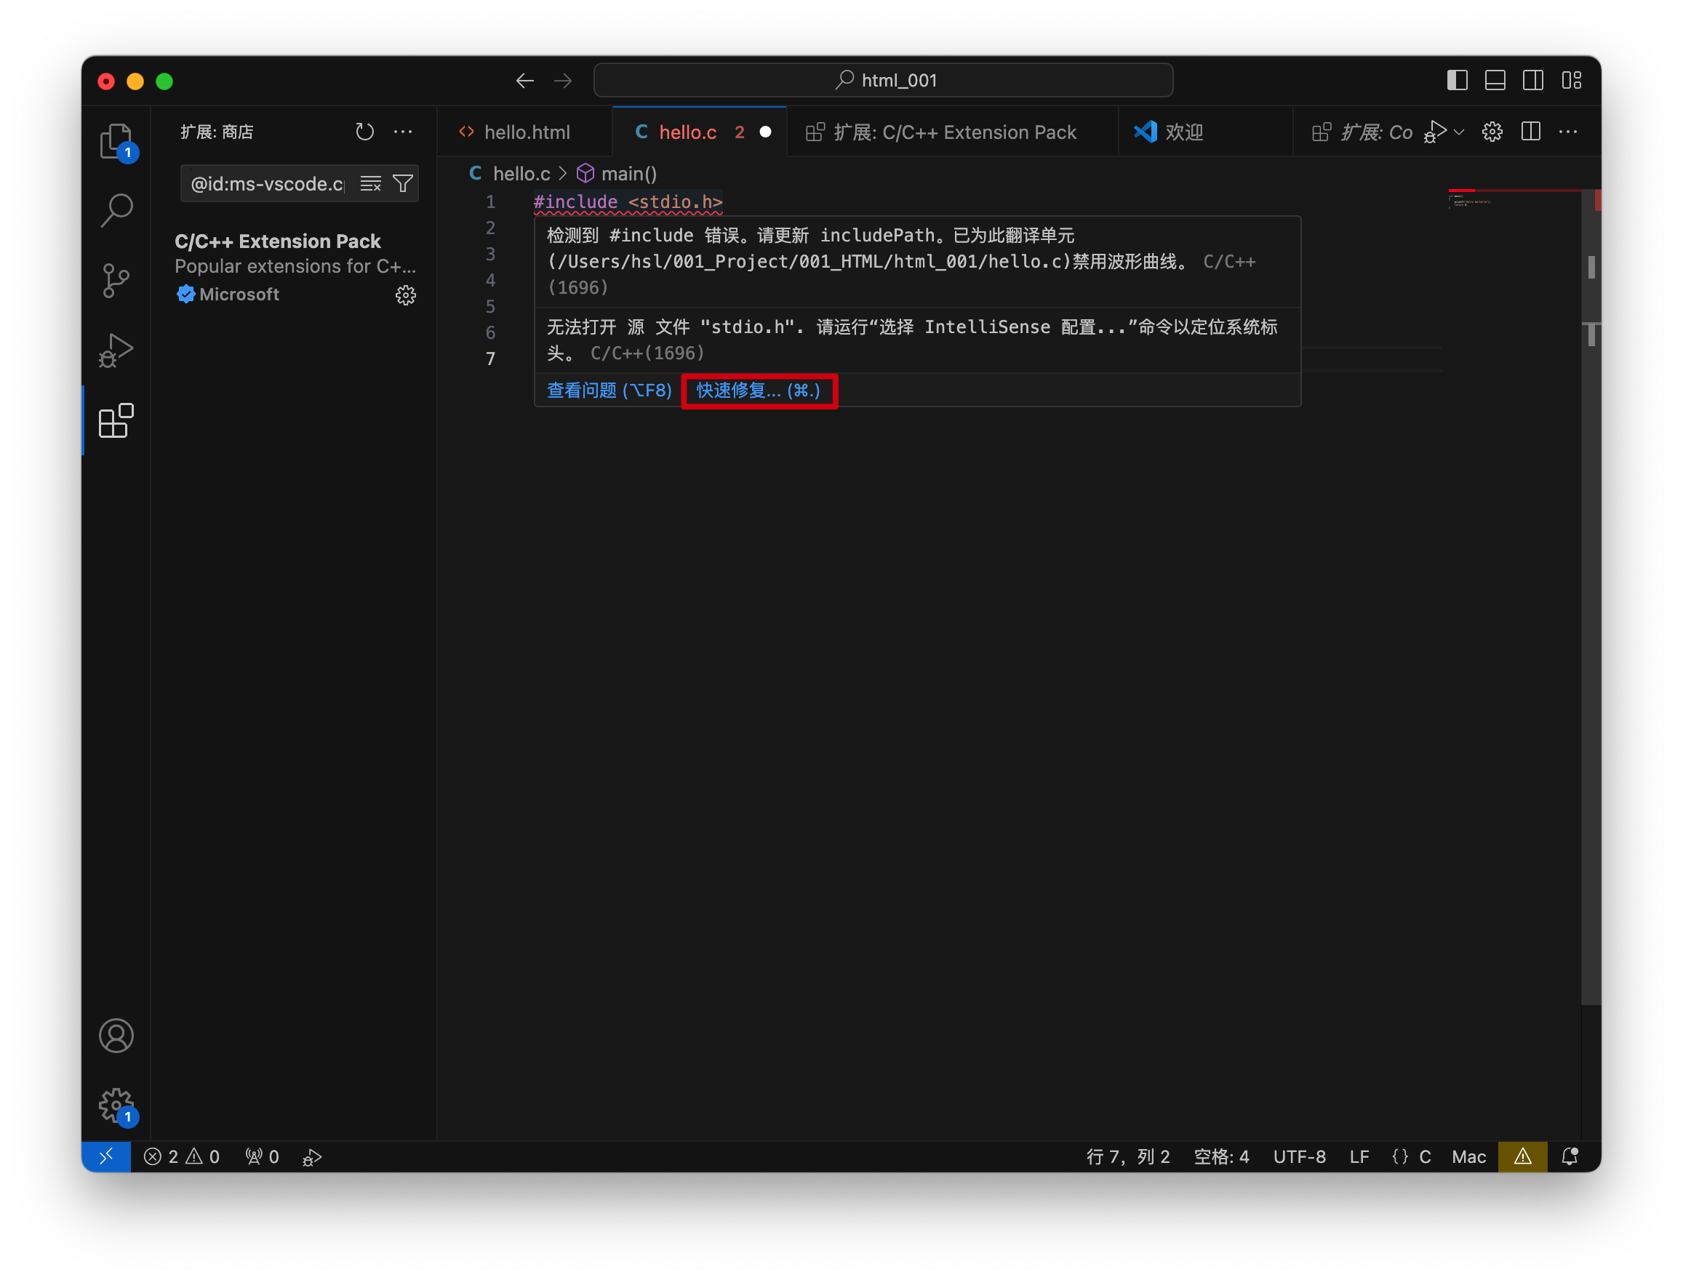Click main() breadcrumb segment
Image resolution: width=1683 pixels, height=1280 pixels.
click(x=617, y=174)
